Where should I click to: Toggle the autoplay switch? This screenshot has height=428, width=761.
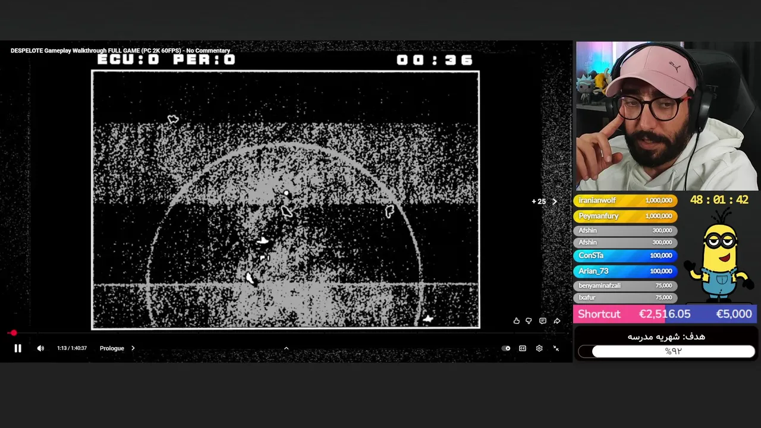click(x=506, y=348)
